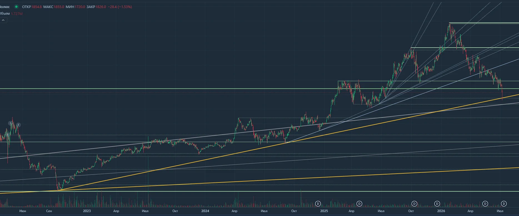
Task: Click the Июн label on the time axis
Action: 23,211
